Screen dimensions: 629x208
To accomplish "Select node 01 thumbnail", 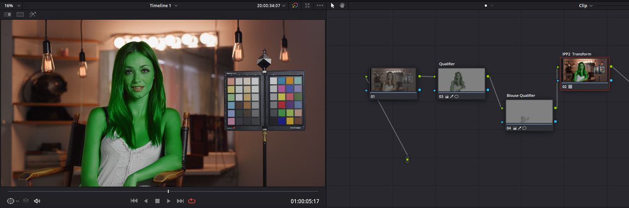I will tap(394, 80).
